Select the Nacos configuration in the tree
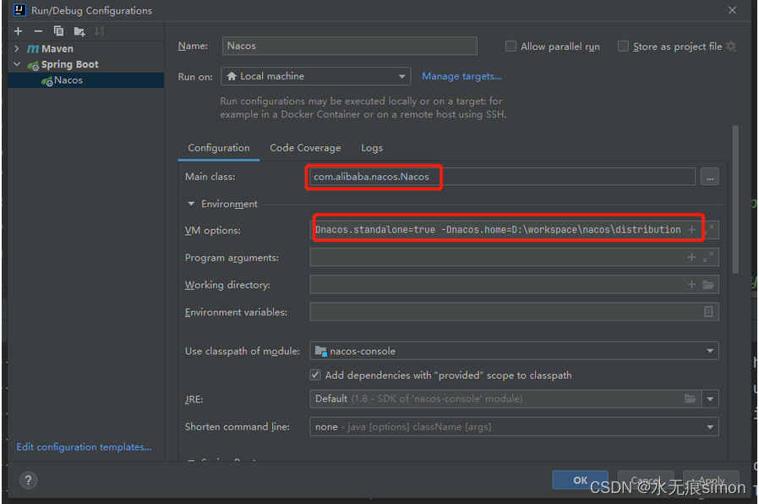Viewport: 759px width, 504px height. point(86,80)
